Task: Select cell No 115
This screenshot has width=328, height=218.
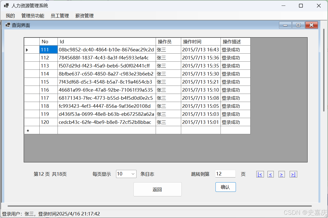Action: (x=48, y=82)
